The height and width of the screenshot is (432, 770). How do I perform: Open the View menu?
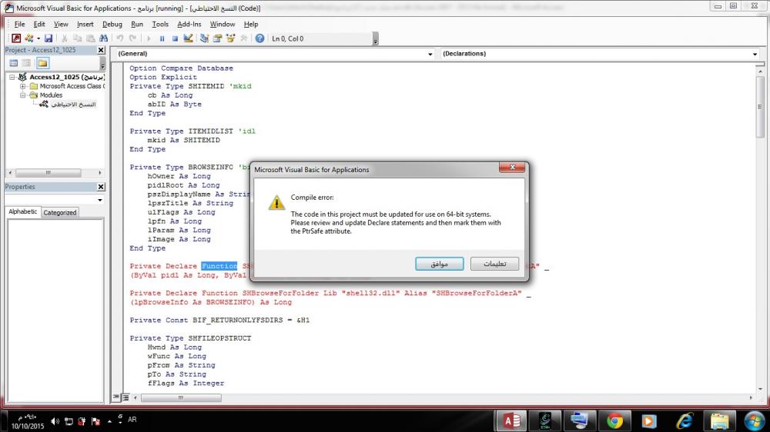pos(61,24)
